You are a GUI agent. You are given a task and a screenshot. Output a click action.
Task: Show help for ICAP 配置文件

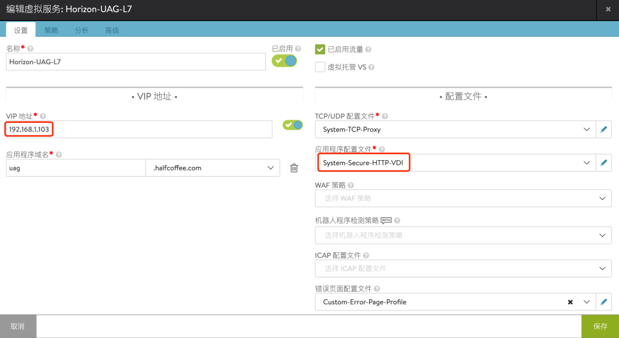click(366, 255)
